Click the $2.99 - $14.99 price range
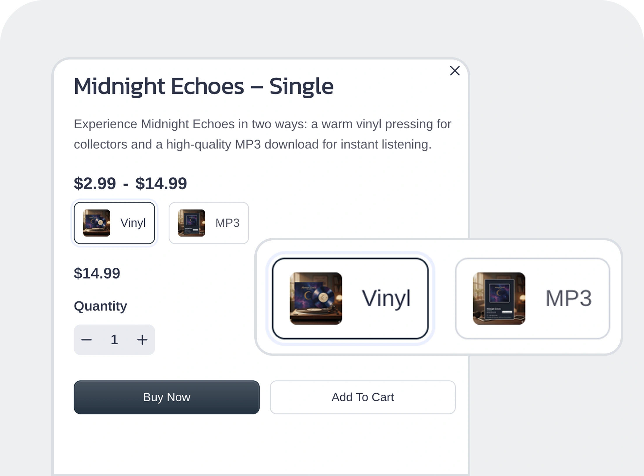 click(130, 183)
